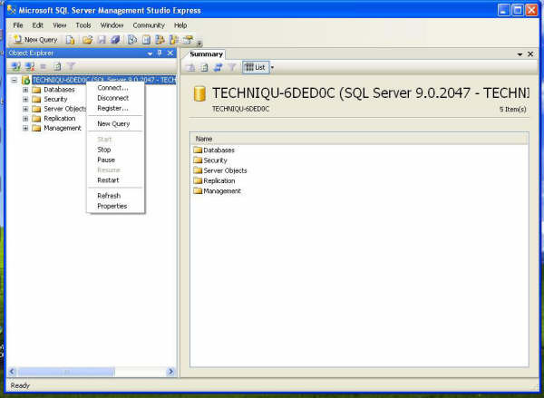Choose Disconnect from the context menu
The image size is (544, 398).
tap(112, 98)
